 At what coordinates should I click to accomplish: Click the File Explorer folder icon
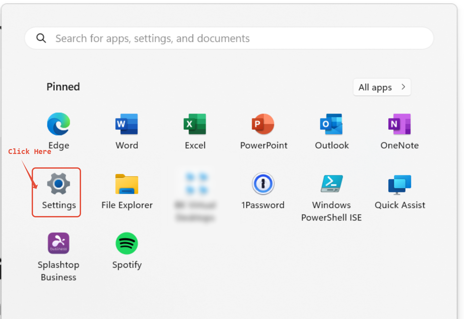point(127,184)
